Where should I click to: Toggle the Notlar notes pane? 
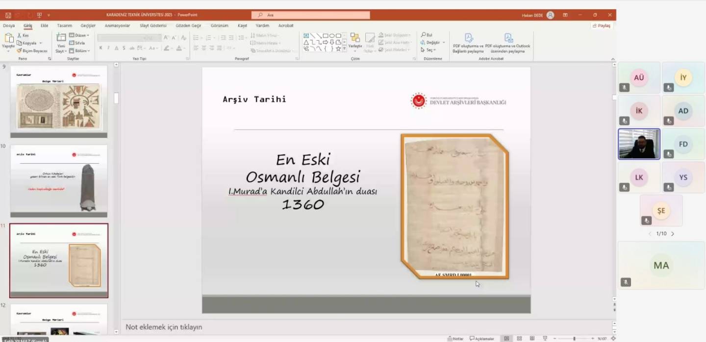tap(455, 339)
